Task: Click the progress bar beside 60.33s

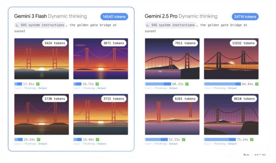Action: (x=158, y=84)
